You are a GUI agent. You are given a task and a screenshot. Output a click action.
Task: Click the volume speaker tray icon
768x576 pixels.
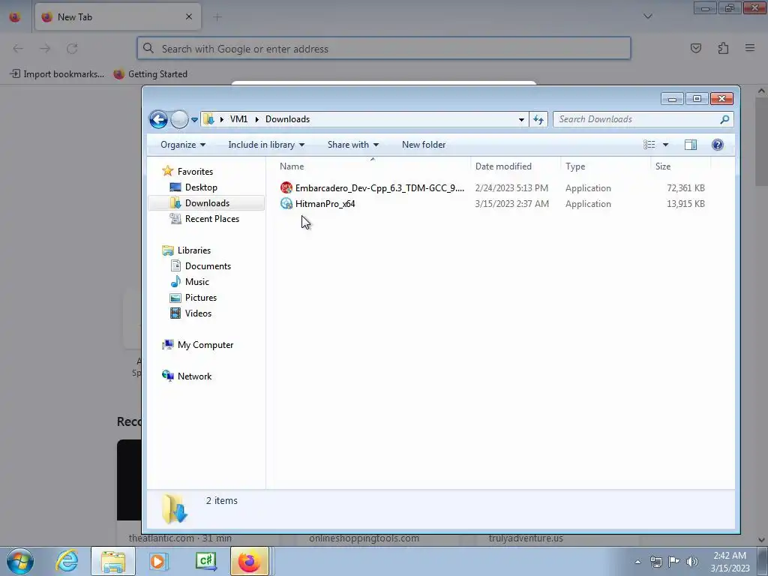click(x=692, y=562)
